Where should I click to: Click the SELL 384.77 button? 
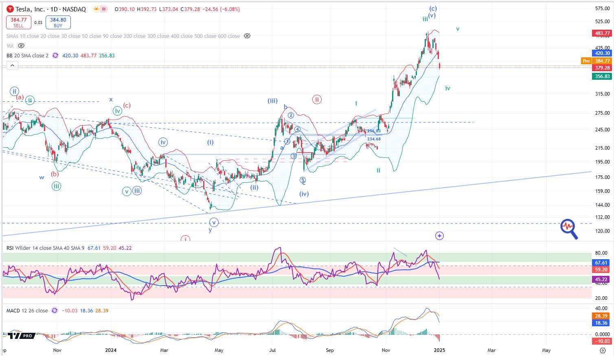pyautogui.click(x=18, y=22)
